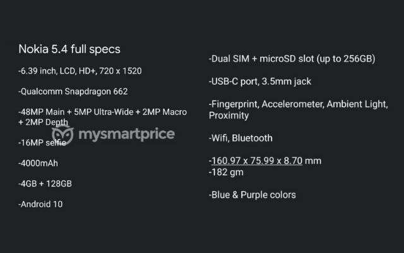Click the mm unit after dimensions
This screenshot has height=253, width=404.
[313, 161]
